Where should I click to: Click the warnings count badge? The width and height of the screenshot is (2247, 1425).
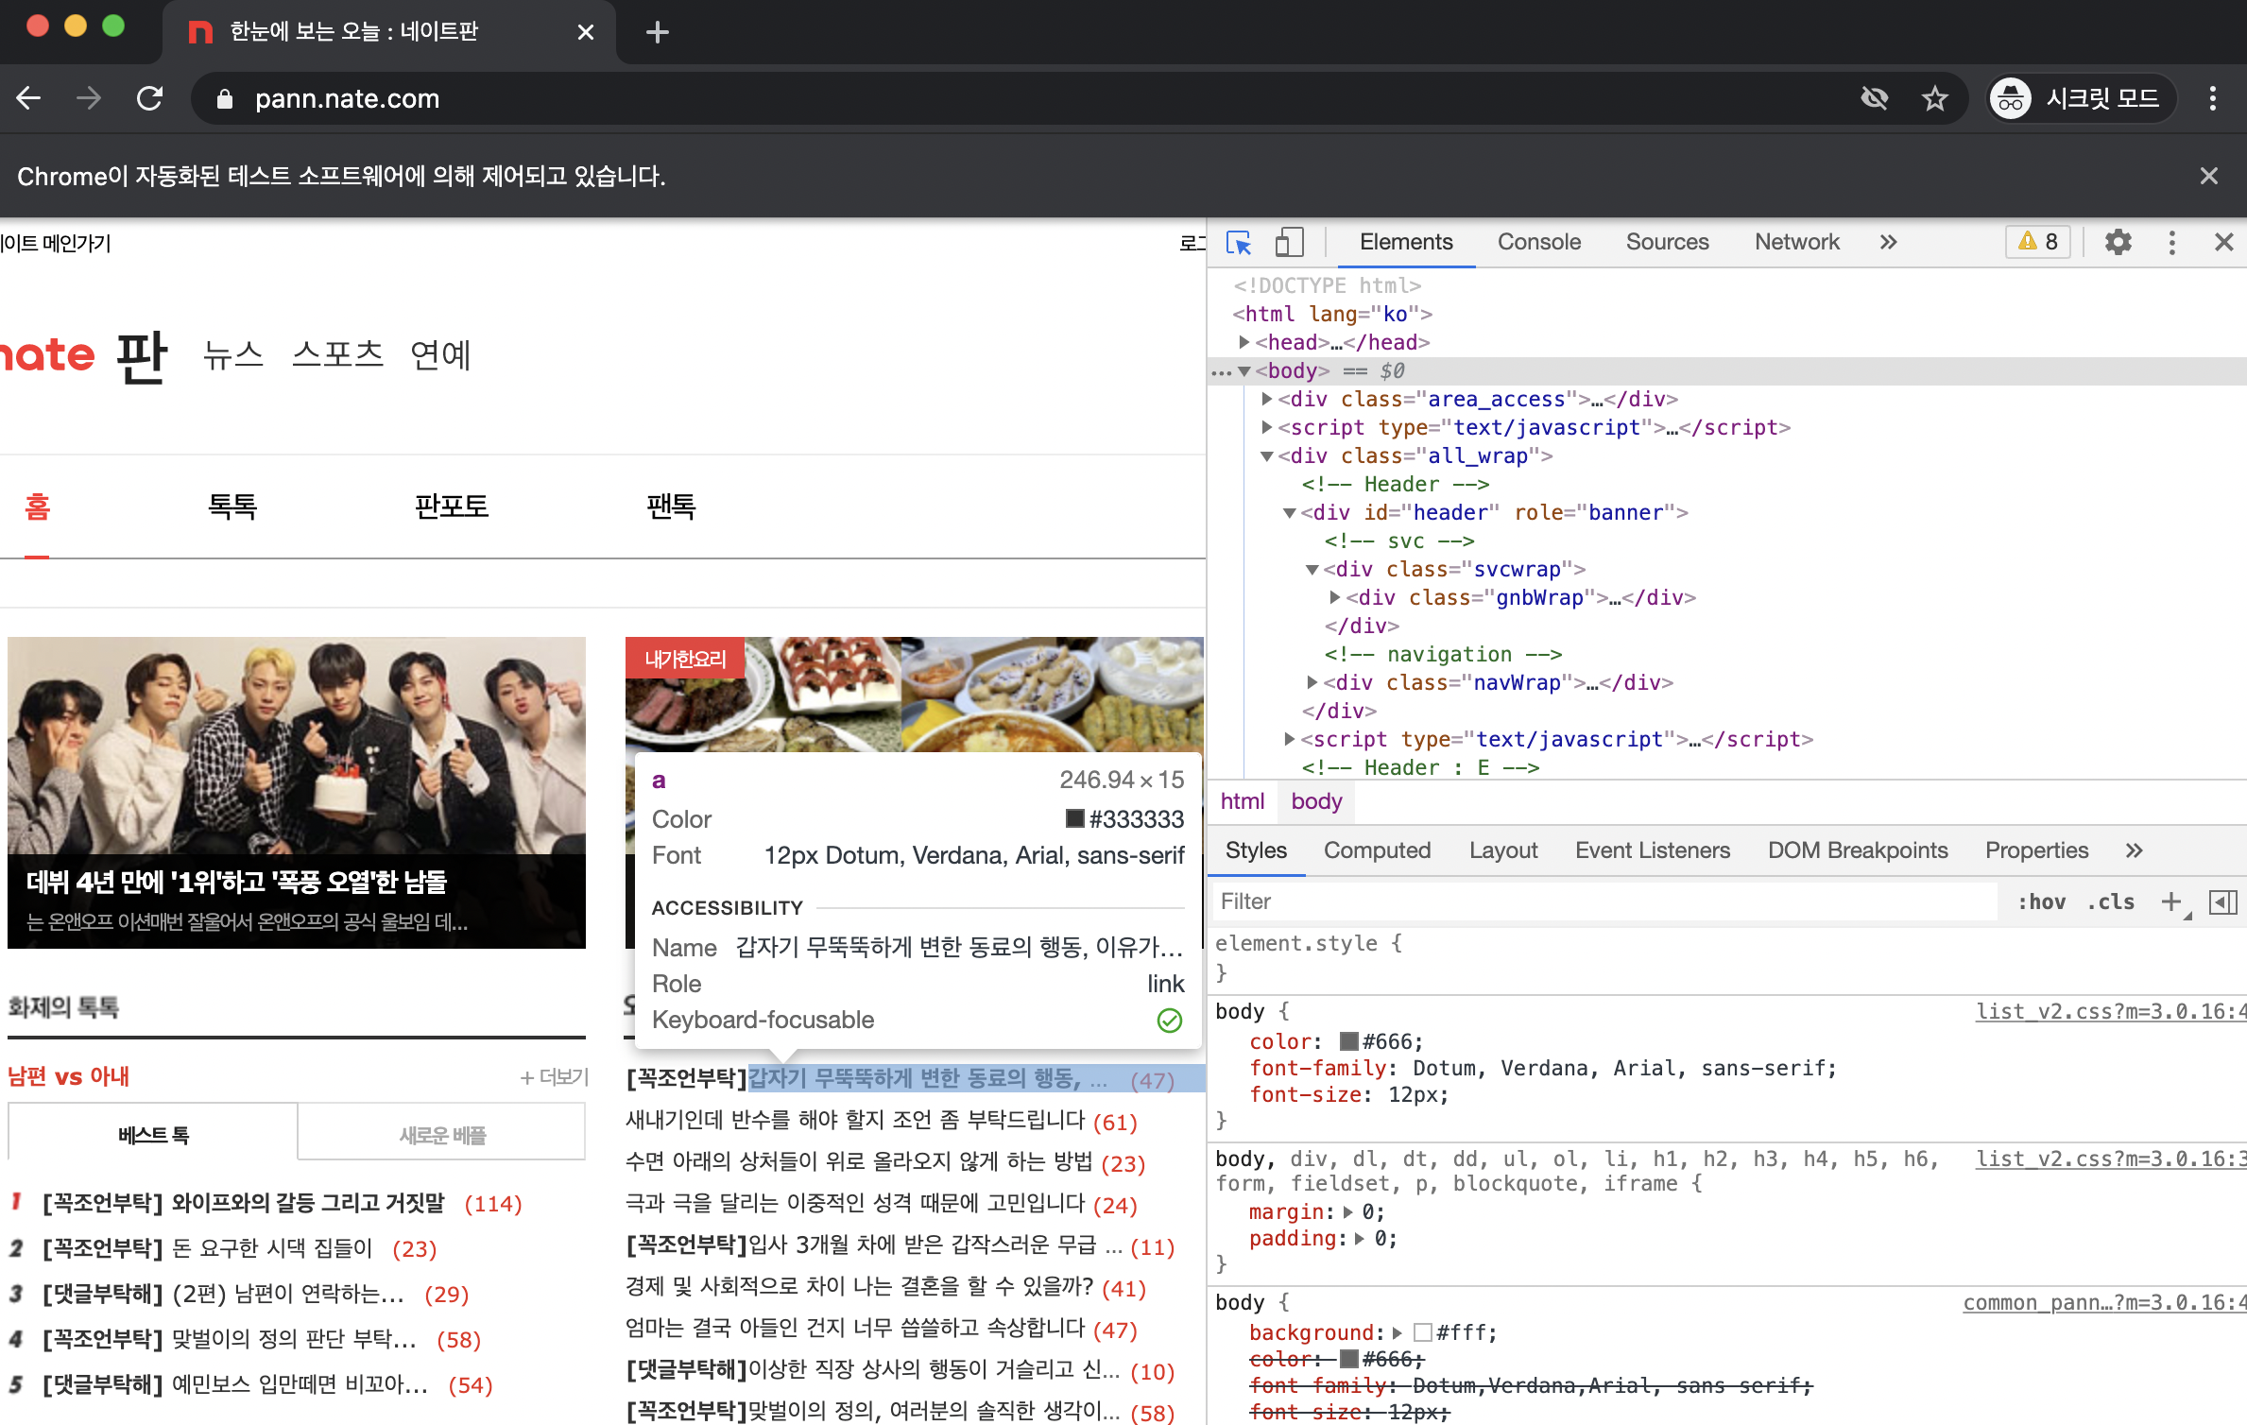pos(2038,242)
